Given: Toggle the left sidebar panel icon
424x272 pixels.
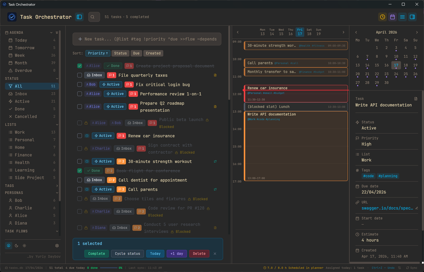Looking at the screenshot, I should coord(79,17).
